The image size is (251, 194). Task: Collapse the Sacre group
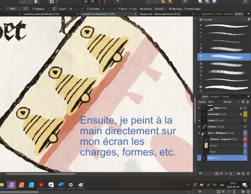pyautogui.click(x=199, y=133)
